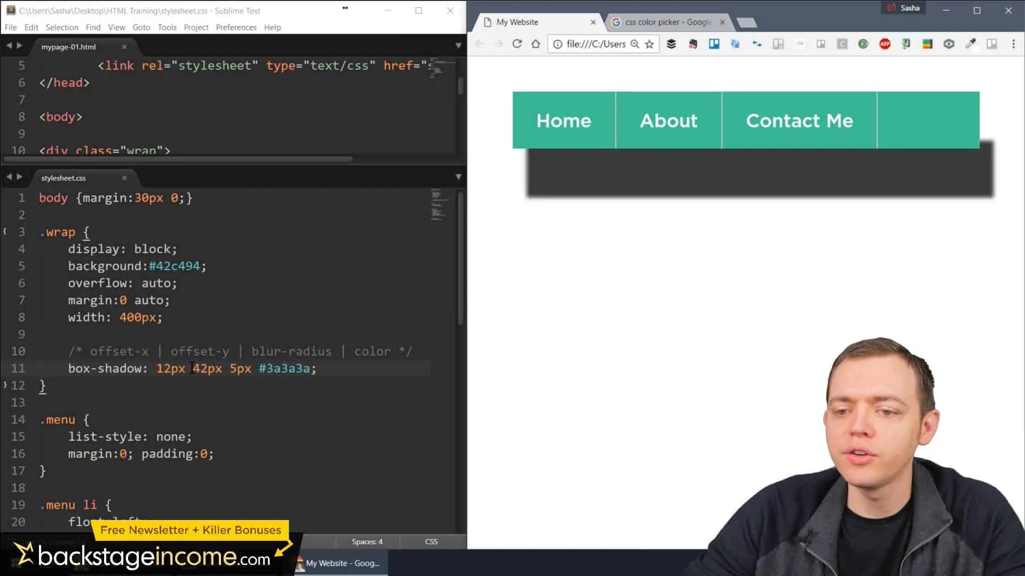The image size is (1025, 576).
Task: Open the Preferences menu
Action: (236, 27)
